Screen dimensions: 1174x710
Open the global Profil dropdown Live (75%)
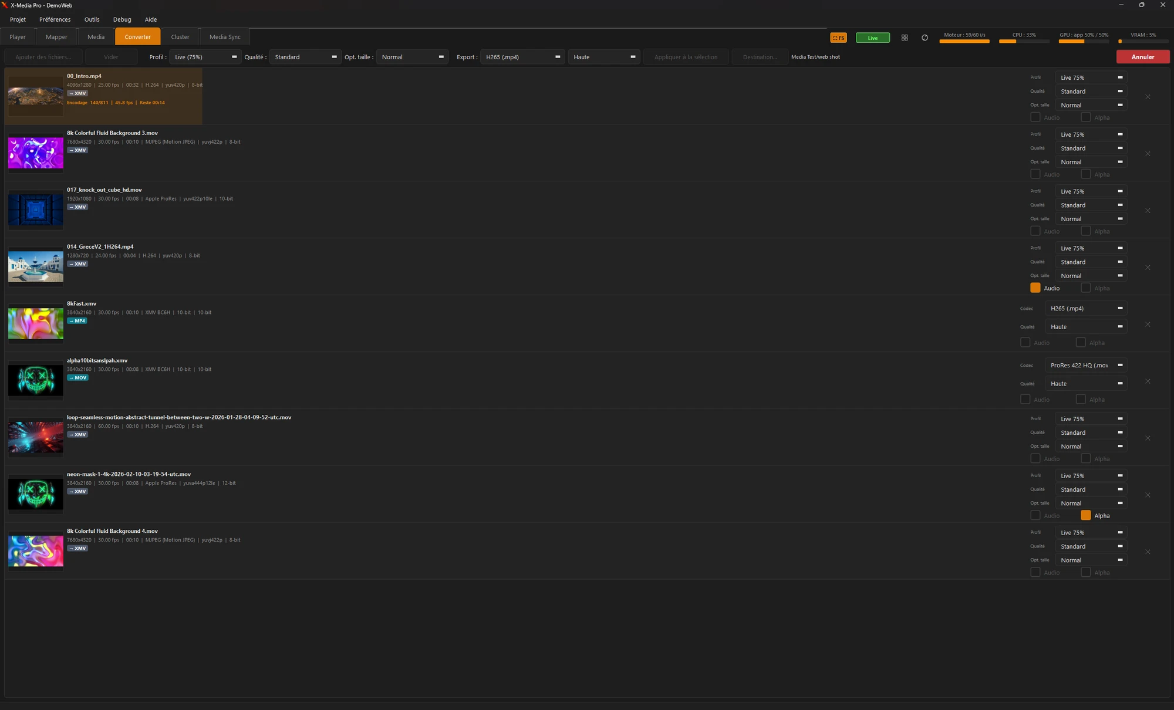point(205,57)
